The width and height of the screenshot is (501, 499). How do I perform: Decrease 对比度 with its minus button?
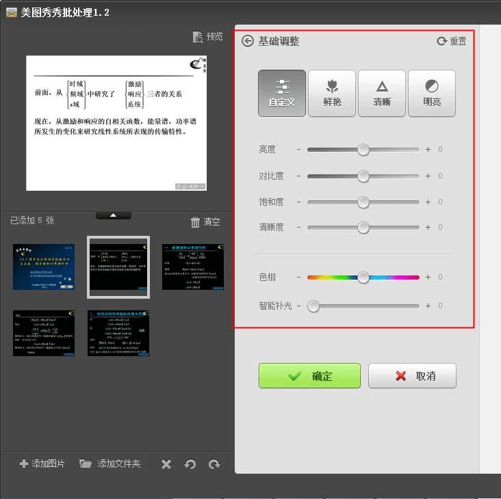[x=298, y=176]
